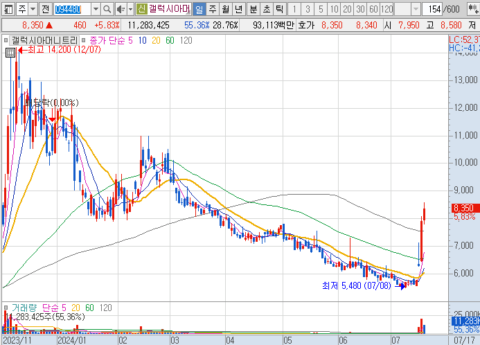Open the 주 market type dropdown arrow
Screen dimensions: 480x345
(x=33, y=10)
